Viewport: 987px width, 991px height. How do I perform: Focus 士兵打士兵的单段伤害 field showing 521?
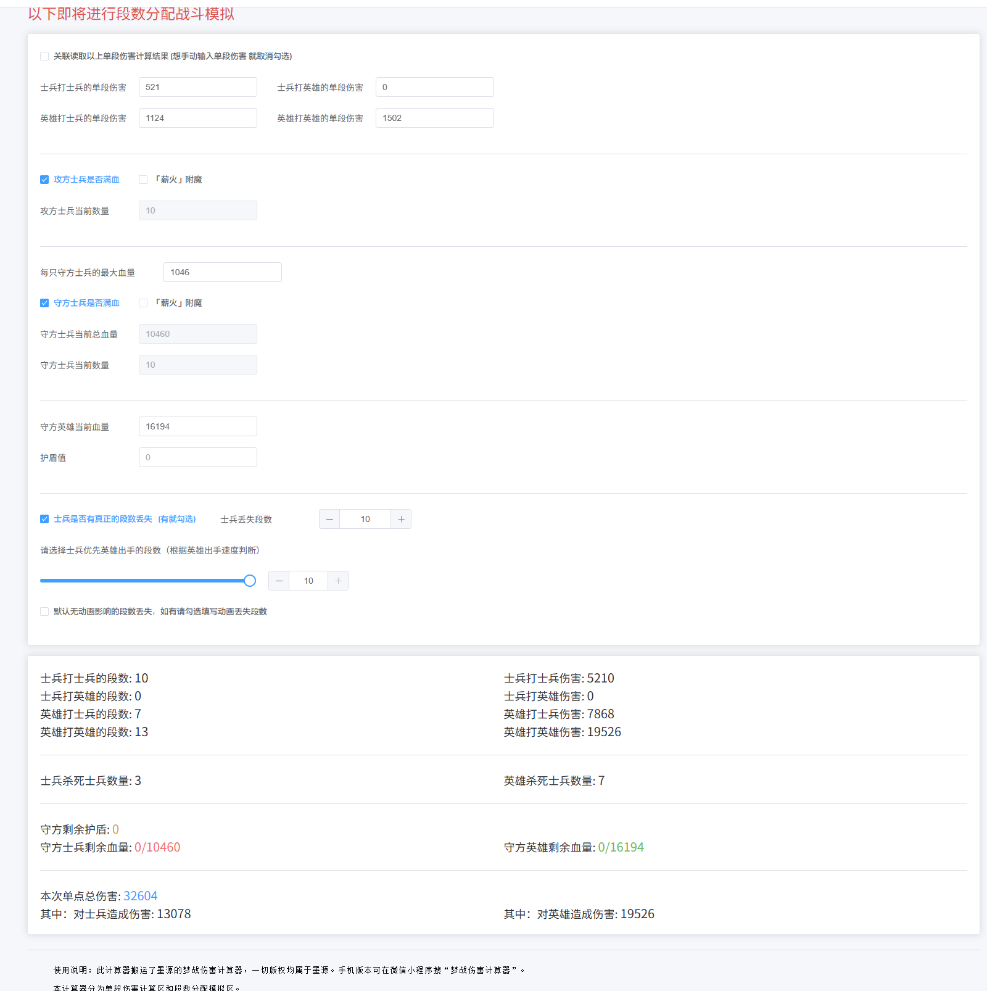pos(198,87)
